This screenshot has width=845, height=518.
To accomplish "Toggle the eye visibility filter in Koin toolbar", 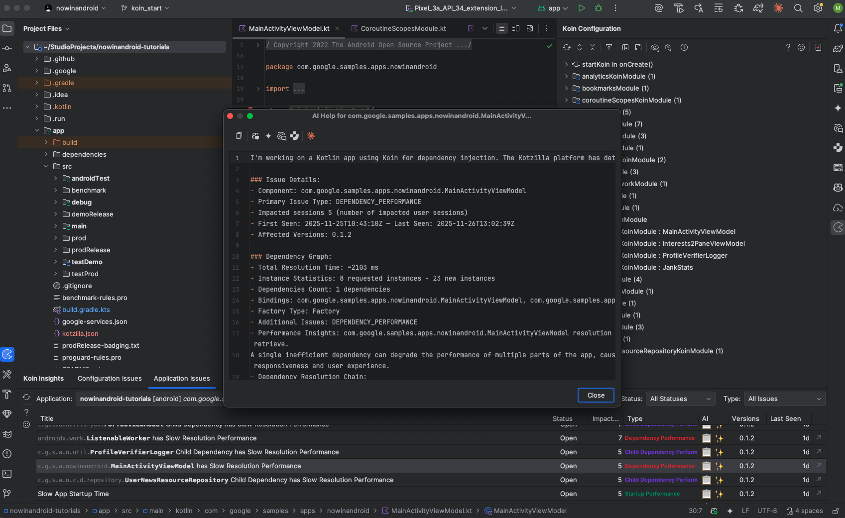I will pos(655,47).
